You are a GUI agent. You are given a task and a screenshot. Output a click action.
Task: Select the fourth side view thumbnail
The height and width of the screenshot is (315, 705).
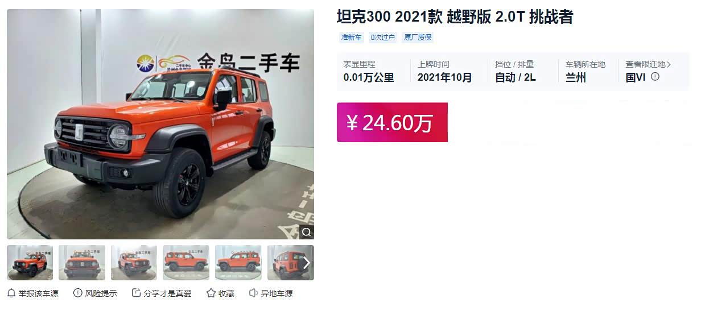coord(186,263)
